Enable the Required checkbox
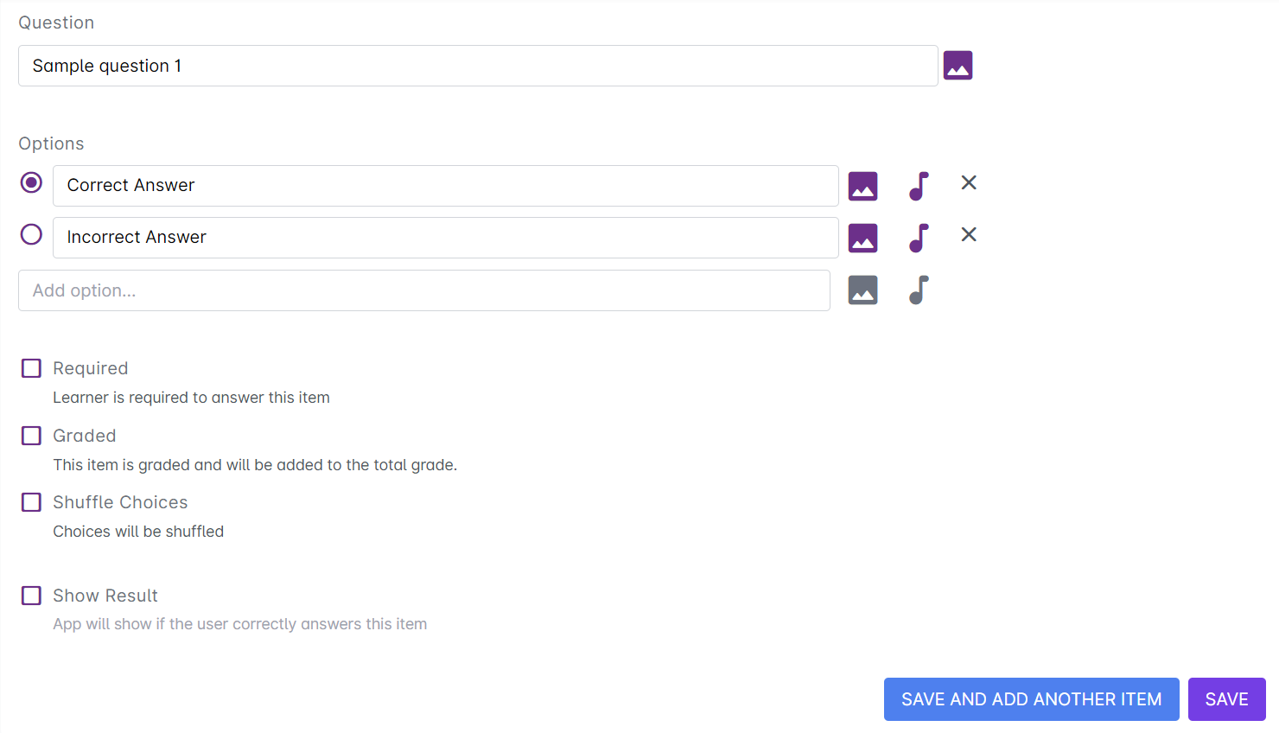This screenshot has width=1279, height=733. click(x=31, y=368)
